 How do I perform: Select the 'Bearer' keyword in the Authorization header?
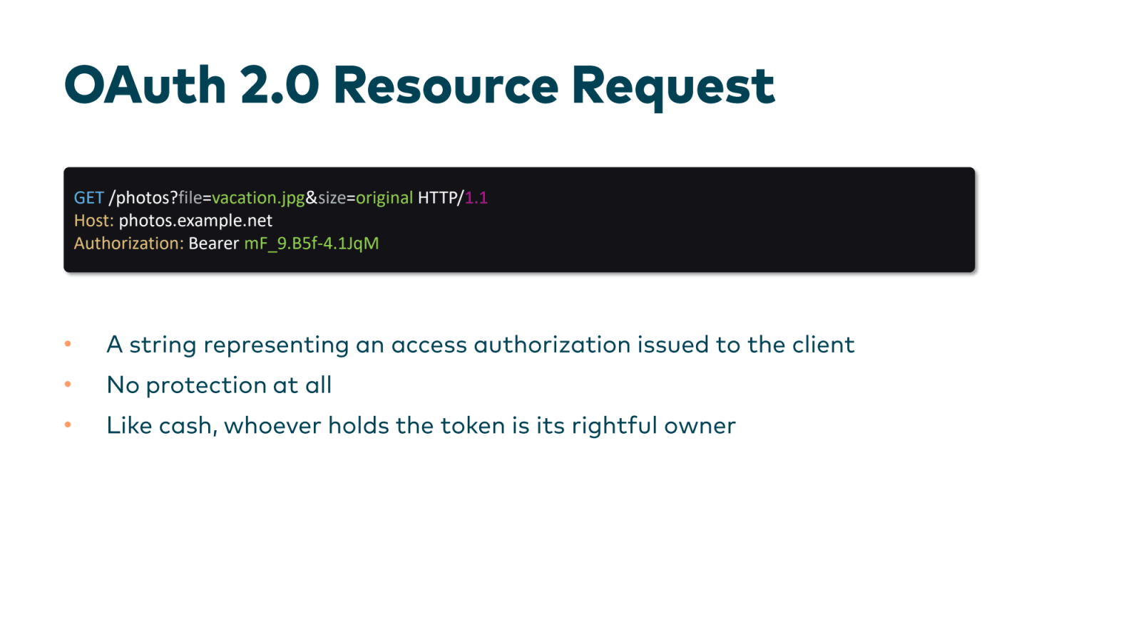[x=213, y=244]
